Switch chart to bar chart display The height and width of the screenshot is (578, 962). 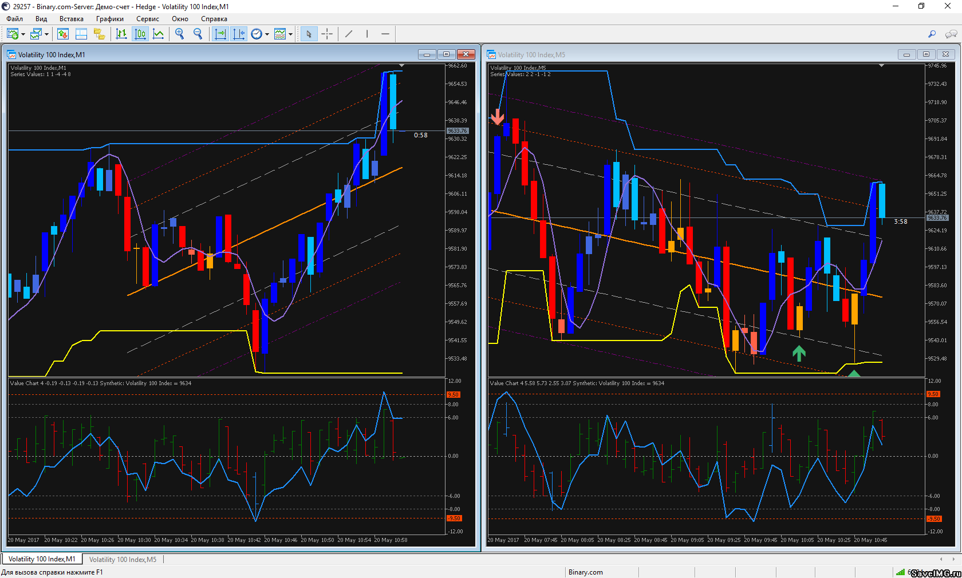point(121,34)
